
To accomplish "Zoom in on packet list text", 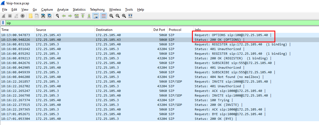I will pos(111,16).
